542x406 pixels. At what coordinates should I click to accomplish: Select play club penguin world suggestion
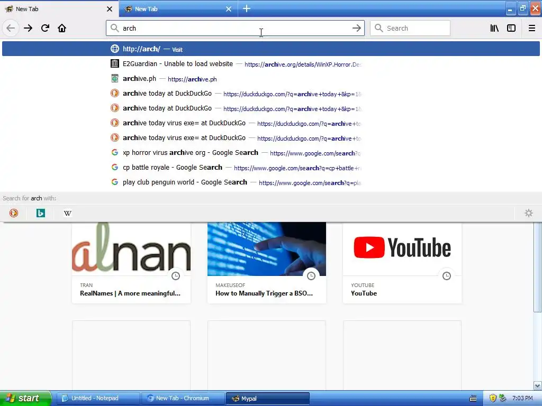(270, 182)
